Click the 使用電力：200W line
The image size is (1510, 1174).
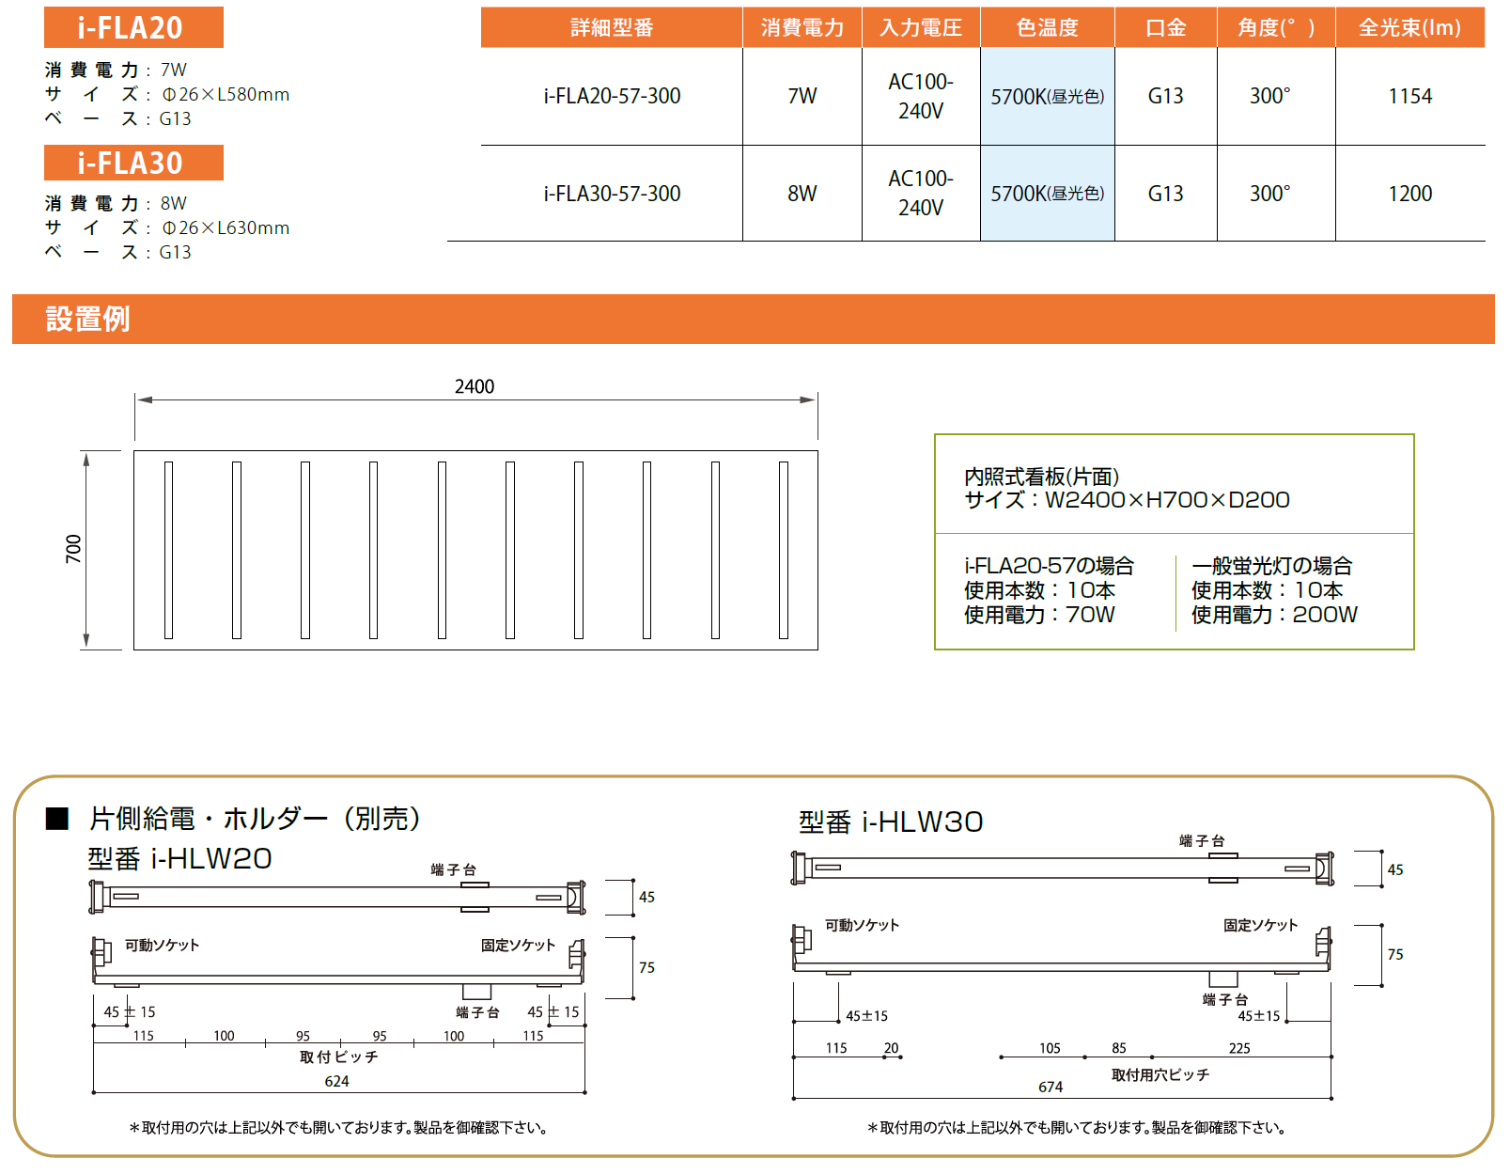pyautogui.click(x=1274, y=615)
